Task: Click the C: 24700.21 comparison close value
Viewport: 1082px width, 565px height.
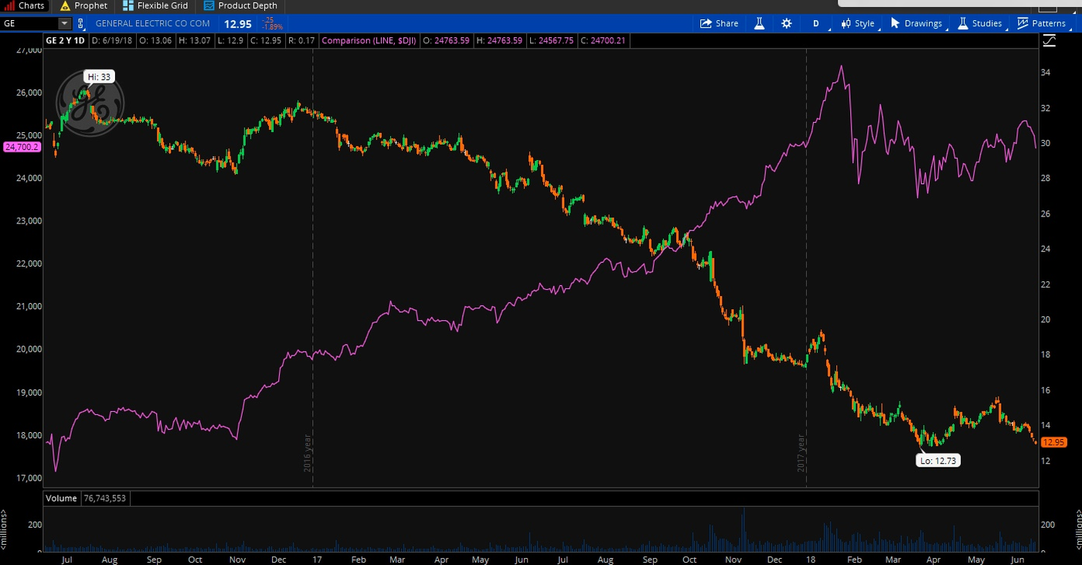Action: pos(604,40)
